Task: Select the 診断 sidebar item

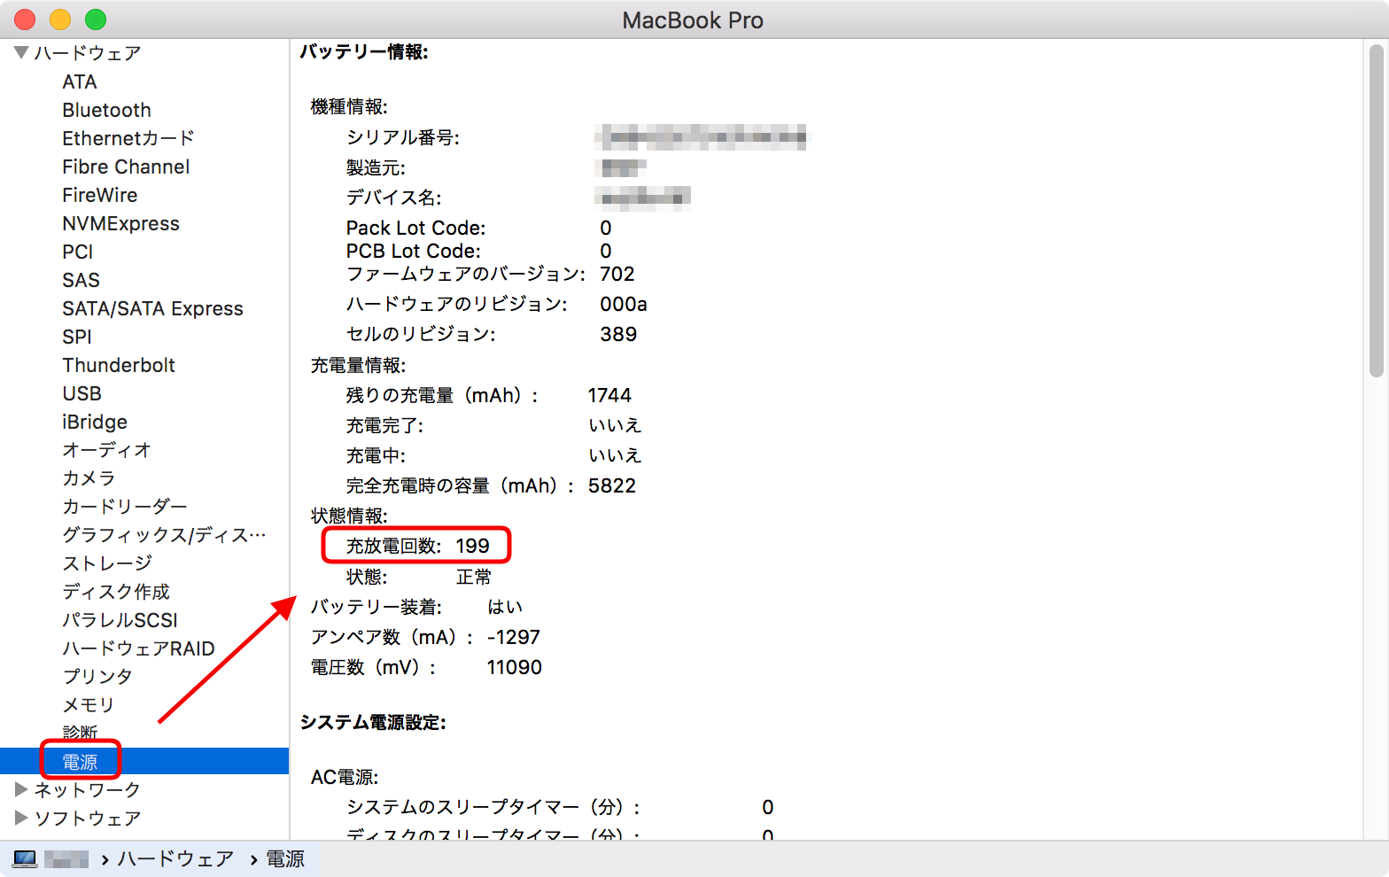Action: [80, 733]
